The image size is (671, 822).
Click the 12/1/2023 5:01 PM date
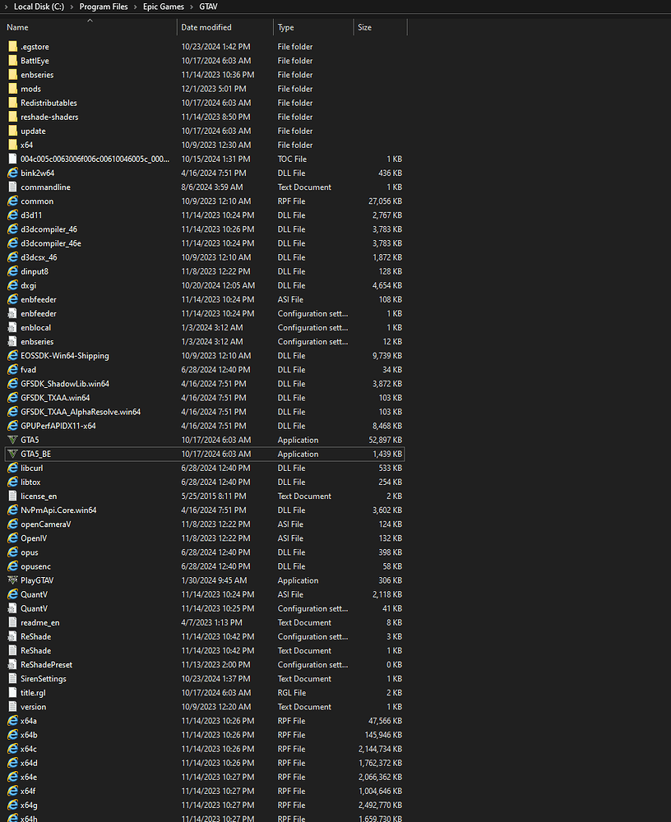pyautogui.click(x=214, y=89)
